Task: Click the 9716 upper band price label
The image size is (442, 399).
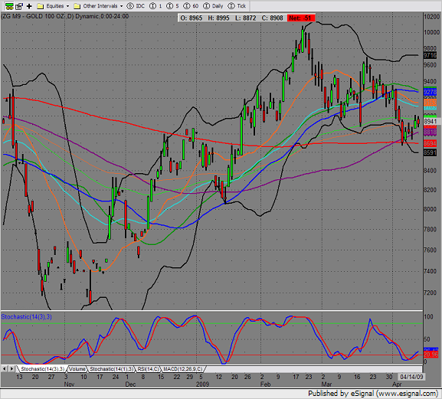Action: (430, 55)
